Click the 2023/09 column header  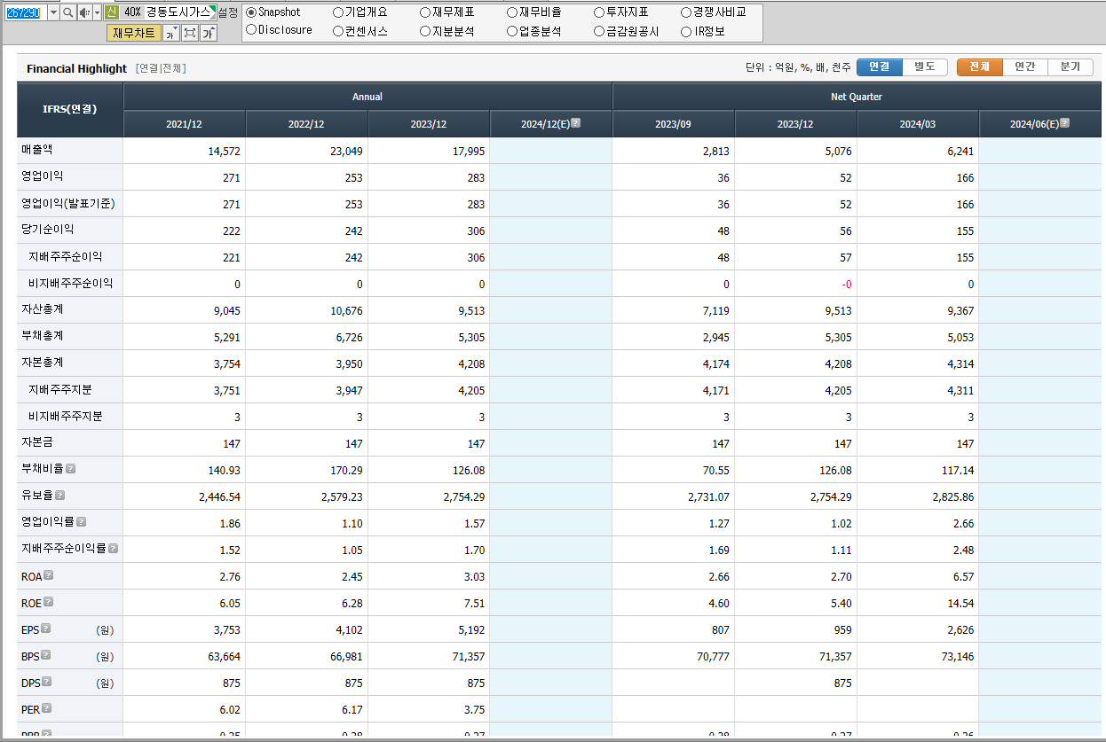click(x=673, y=124)
